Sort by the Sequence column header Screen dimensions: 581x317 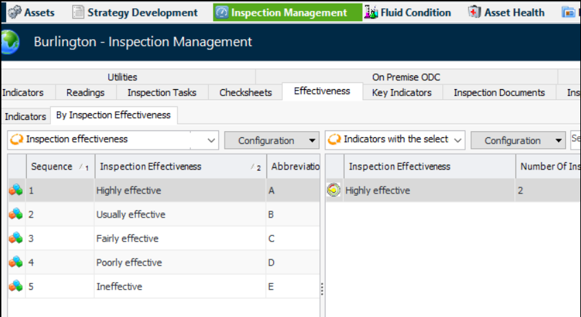point(52,167)
